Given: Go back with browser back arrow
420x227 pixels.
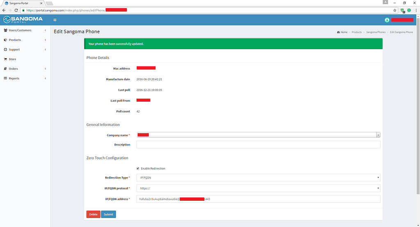Looking at the screenshot, I should pos(4,10).
